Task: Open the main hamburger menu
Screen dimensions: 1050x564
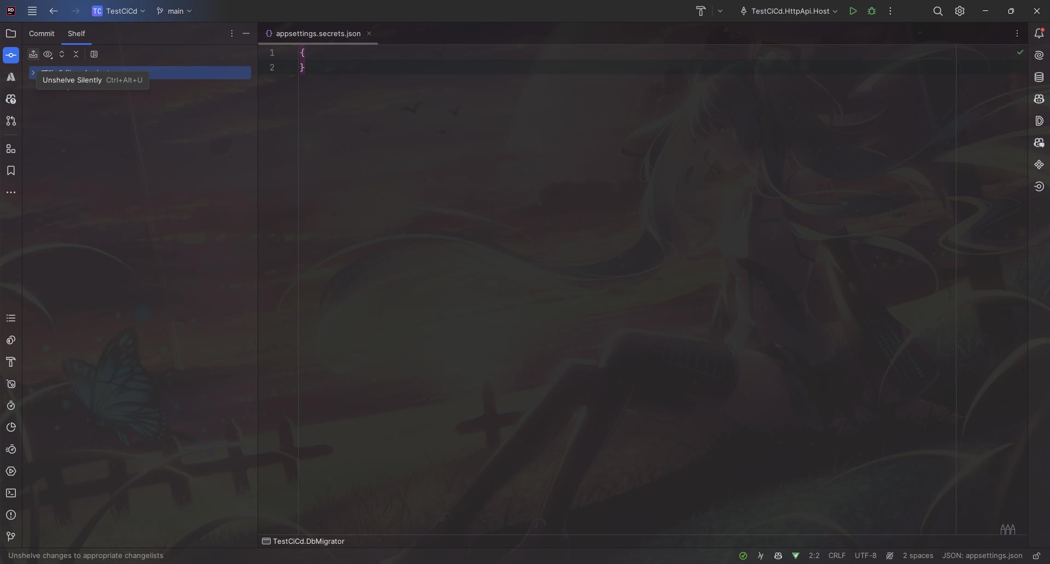Action: [32, 11]
